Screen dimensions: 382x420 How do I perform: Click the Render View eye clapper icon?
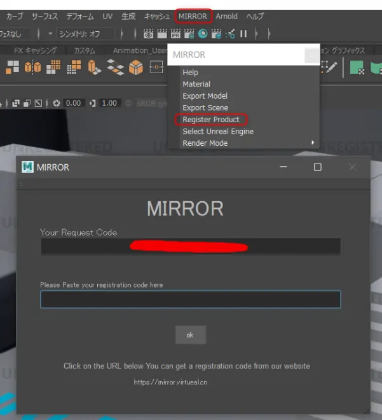click(148, 34)
